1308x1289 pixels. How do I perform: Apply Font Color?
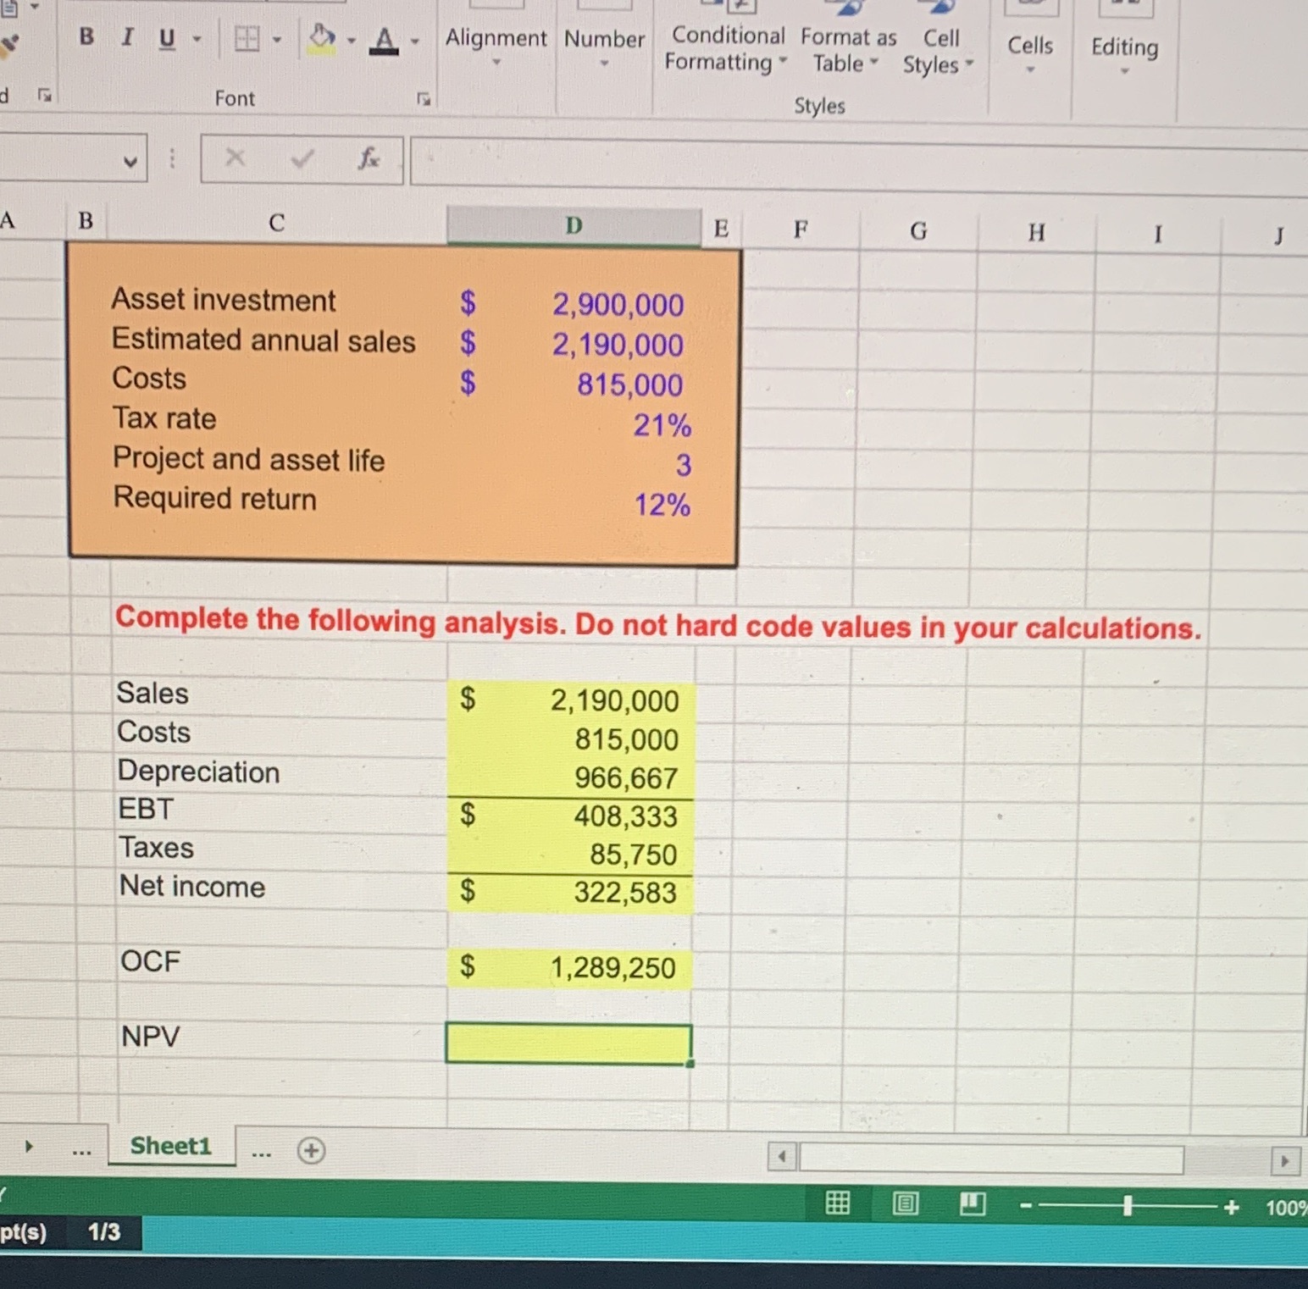[x=385, y=40]
